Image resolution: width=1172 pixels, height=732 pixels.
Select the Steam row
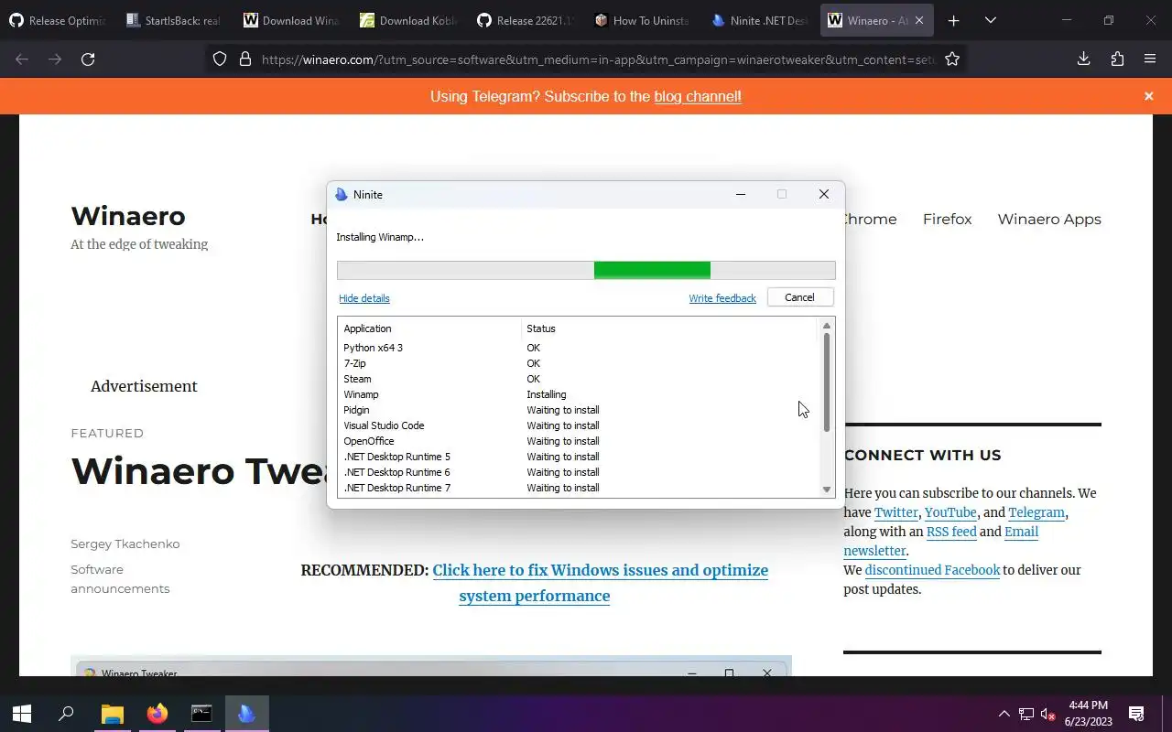tap(578, 379)
